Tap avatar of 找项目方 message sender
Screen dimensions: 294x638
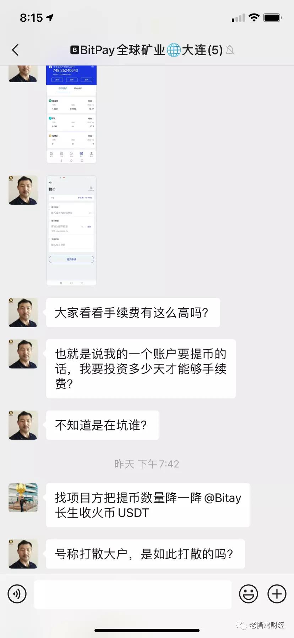[23, 498]
